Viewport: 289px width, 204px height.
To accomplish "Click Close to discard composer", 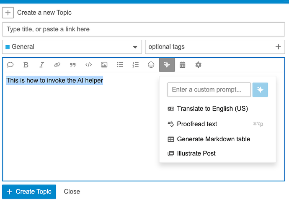I will [x=72, y=192].
